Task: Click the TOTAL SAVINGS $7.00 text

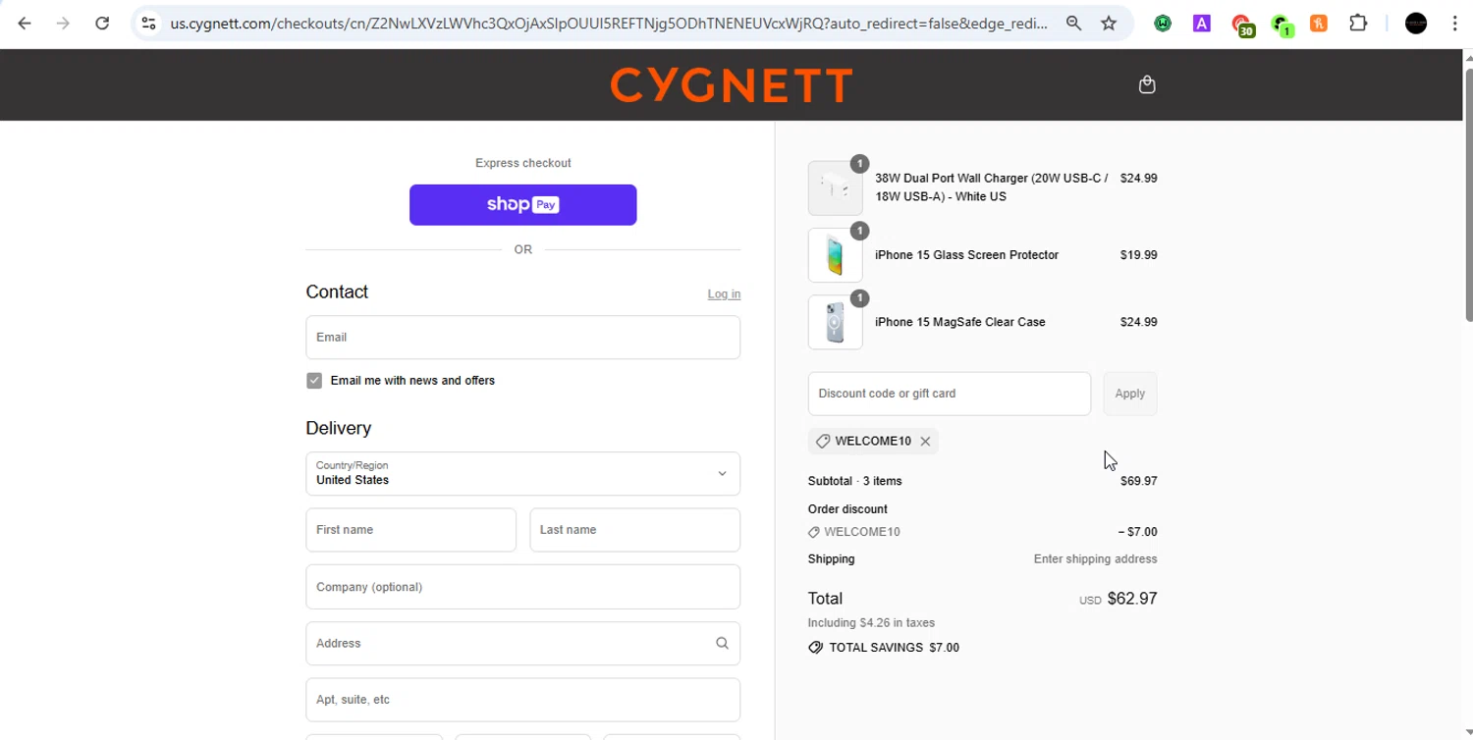Action: point(894,648)
